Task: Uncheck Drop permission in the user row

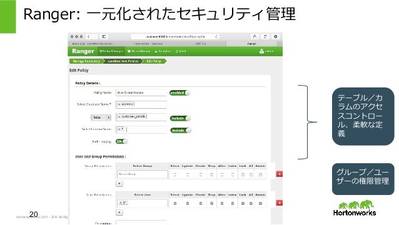Action: coord(212,203)
